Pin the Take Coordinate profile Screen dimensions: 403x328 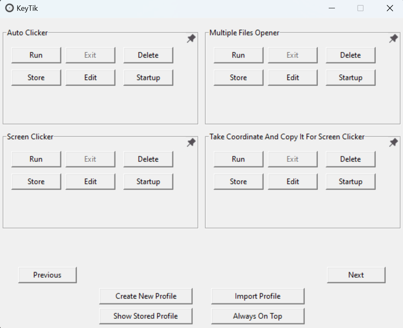click(393, 142)
